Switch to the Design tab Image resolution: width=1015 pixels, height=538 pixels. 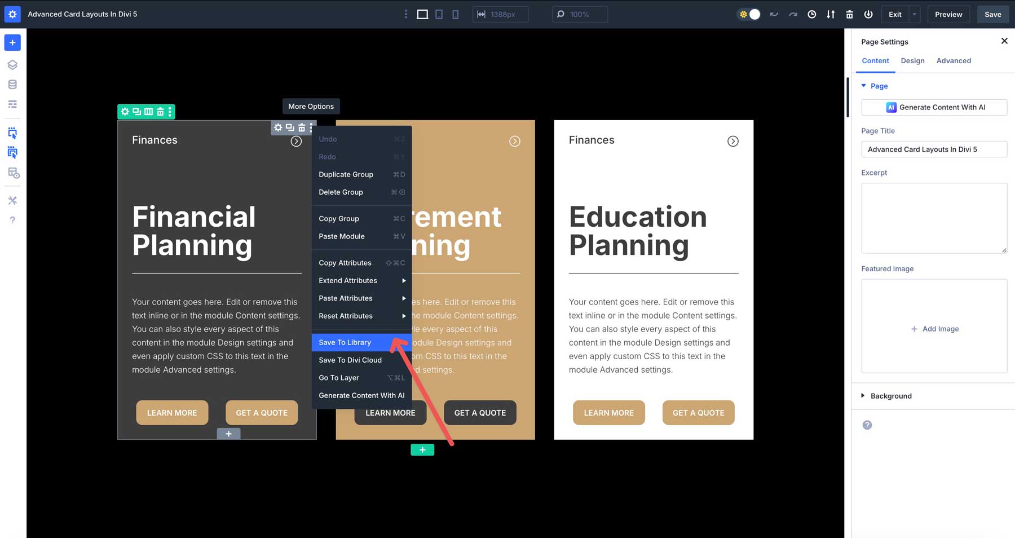pos(912,60)
